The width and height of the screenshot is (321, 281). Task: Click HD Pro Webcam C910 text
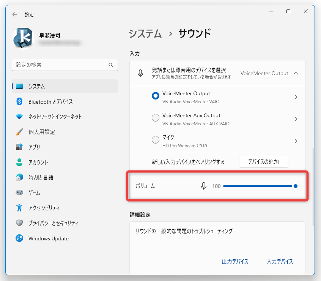click(x=184, y=146)
